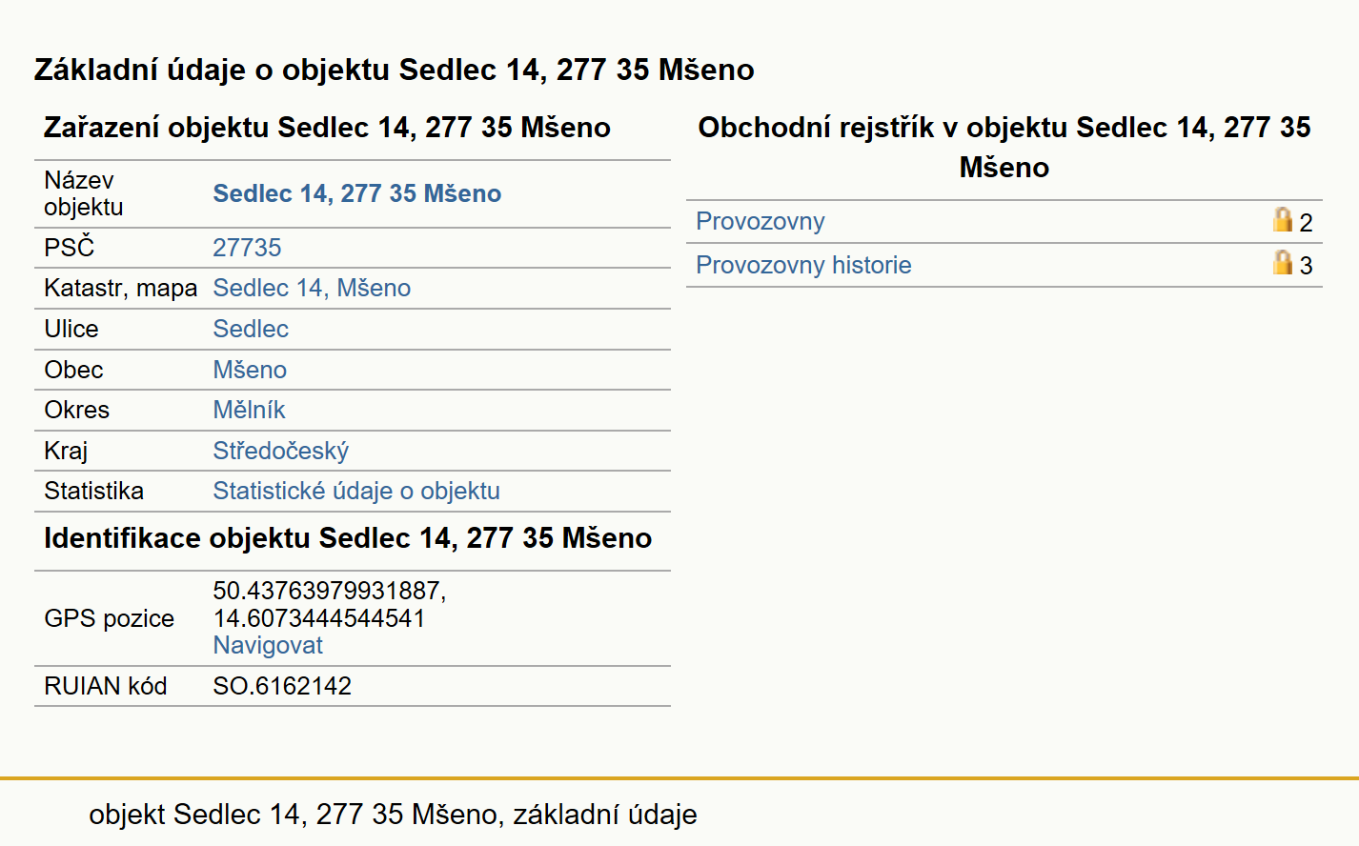Click the Identifikace objektu section heading
1359x846 pixels.
tap(348, 538)
